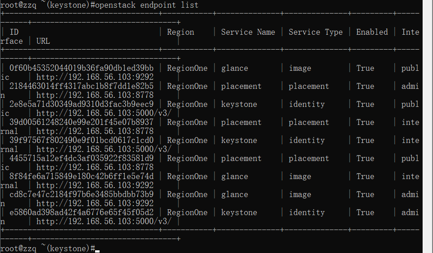Screen dimensions: 433x253
Task: Click 'True' in the 2184463 row
Action: tap(365, 86)
